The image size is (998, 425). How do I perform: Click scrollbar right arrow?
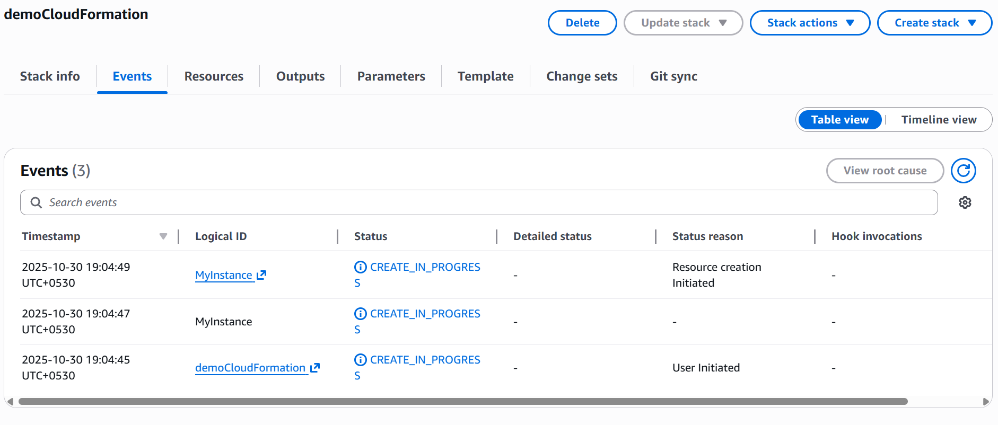tap(985, 402)
